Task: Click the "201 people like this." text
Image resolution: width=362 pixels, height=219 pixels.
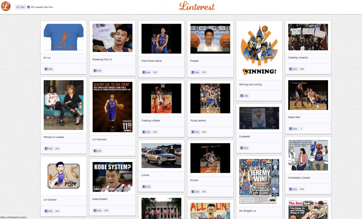Action: coord(42,7)
